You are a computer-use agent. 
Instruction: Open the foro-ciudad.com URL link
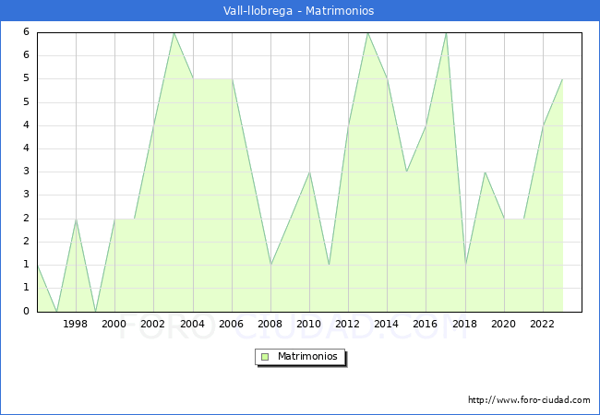pos(529,400)
